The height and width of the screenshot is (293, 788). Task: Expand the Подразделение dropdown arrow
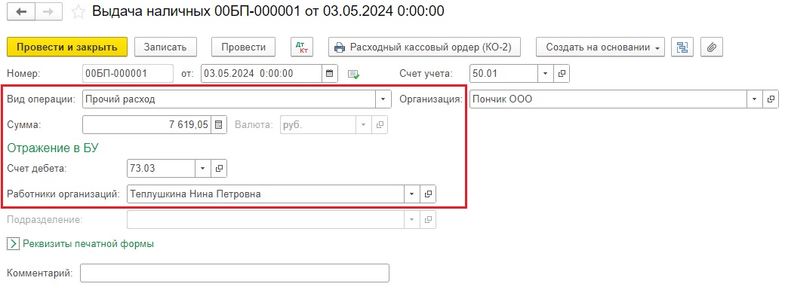[412, 219]
